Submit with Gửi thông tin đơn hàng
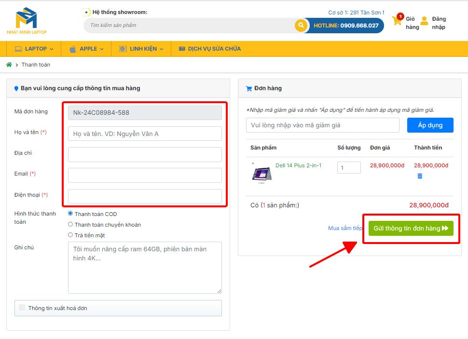The height and width of the screenshot is (339, 468). click(x=411, y=228)
